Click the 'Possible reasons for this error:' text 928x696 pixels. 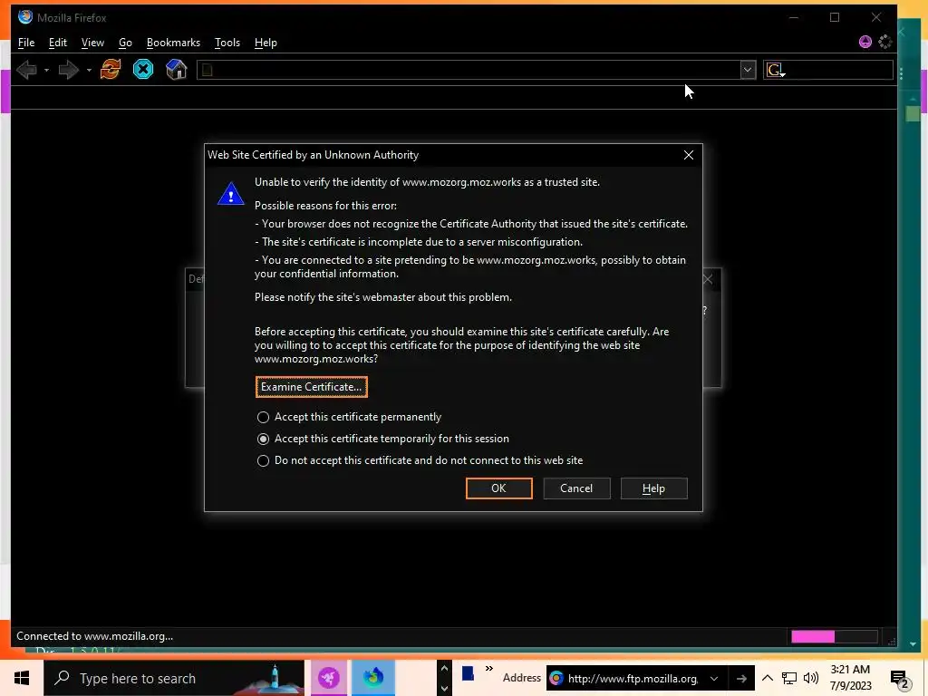pyautogui.click(x=325, y=206)
